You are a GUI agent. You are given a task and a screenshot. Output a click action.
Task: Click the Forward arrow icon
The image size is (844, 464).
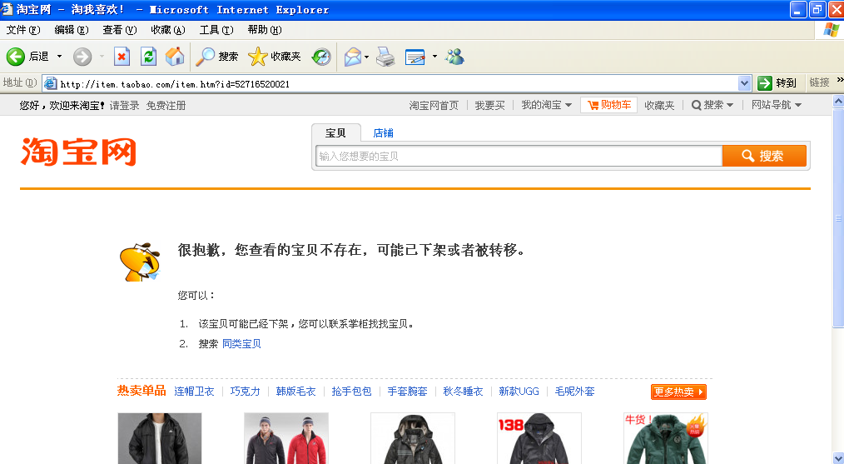pyautogui.click(x=82, y=56)
